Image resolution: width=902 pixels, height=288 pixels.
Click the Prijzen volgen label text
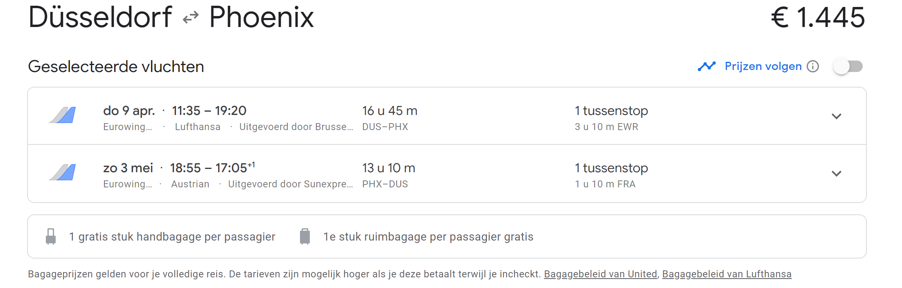tap(763, 66)
